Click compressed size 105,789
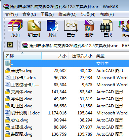The height and width of the screenshot is (140, 129). (x=85, y=134)
